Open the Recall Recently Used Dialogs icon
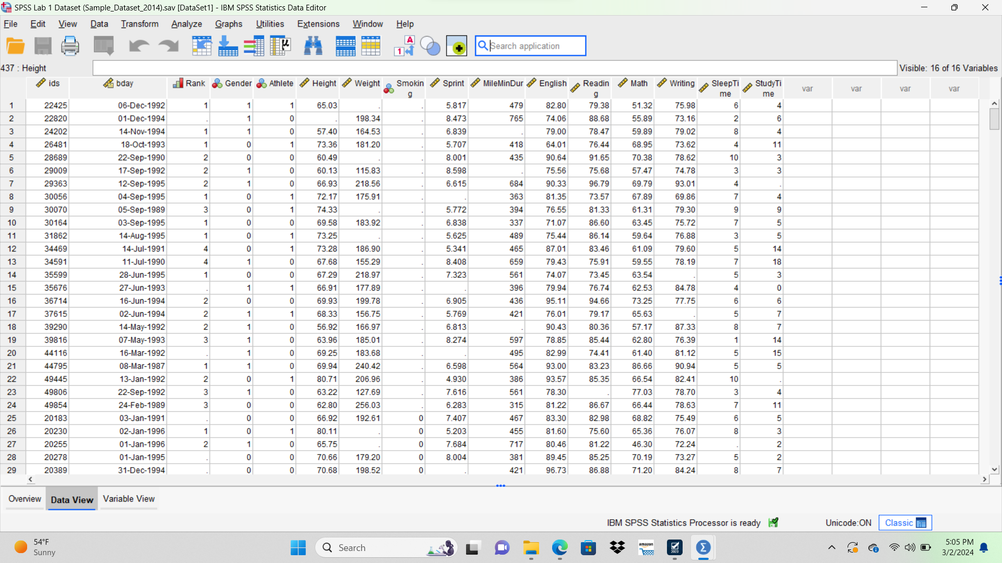 coord(103,45)
